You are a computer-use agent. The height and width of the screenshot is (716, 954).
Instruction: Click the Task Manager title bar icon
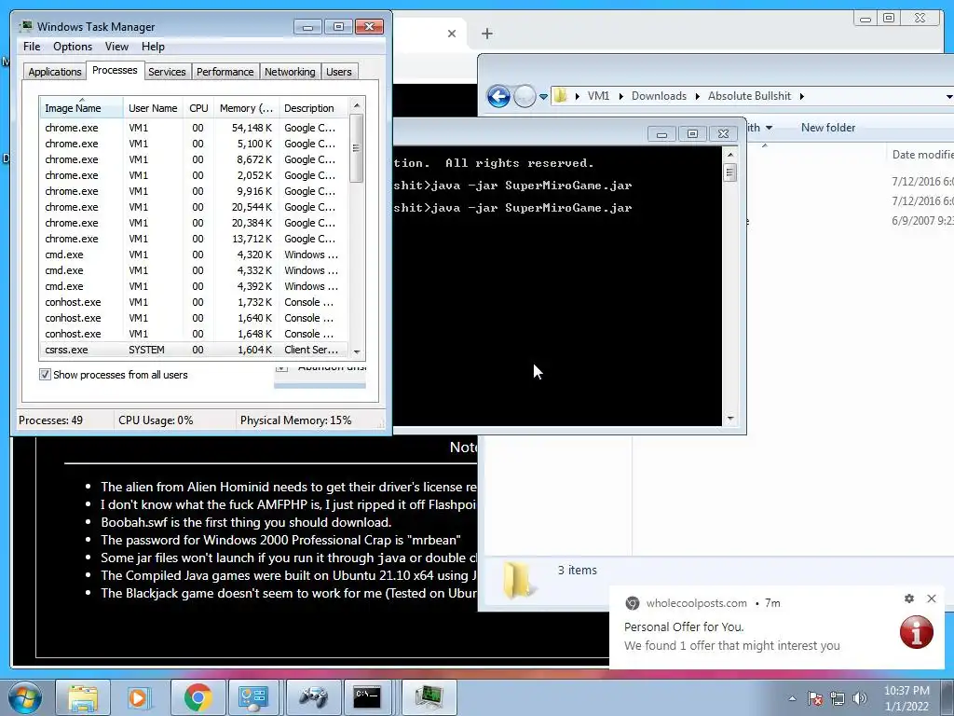click(26, 26)
